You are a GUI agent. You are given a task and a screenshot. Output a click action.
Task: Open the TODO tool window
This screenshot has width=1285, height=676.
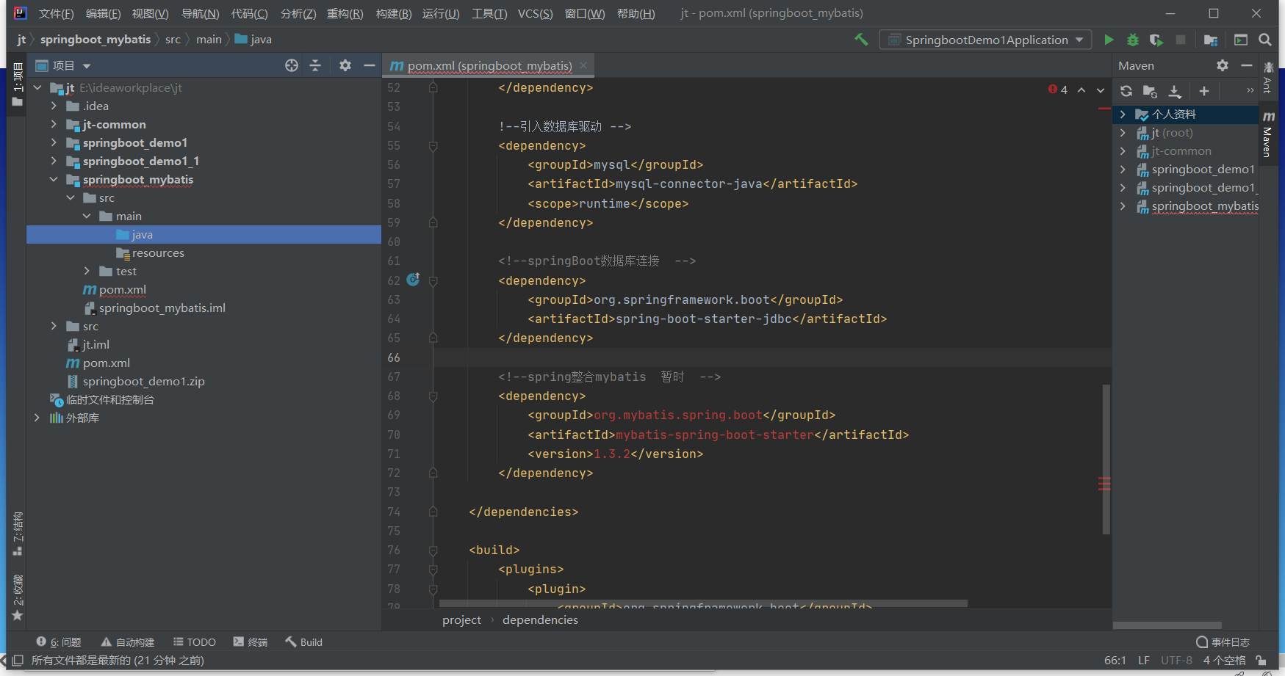pos(195,642)
